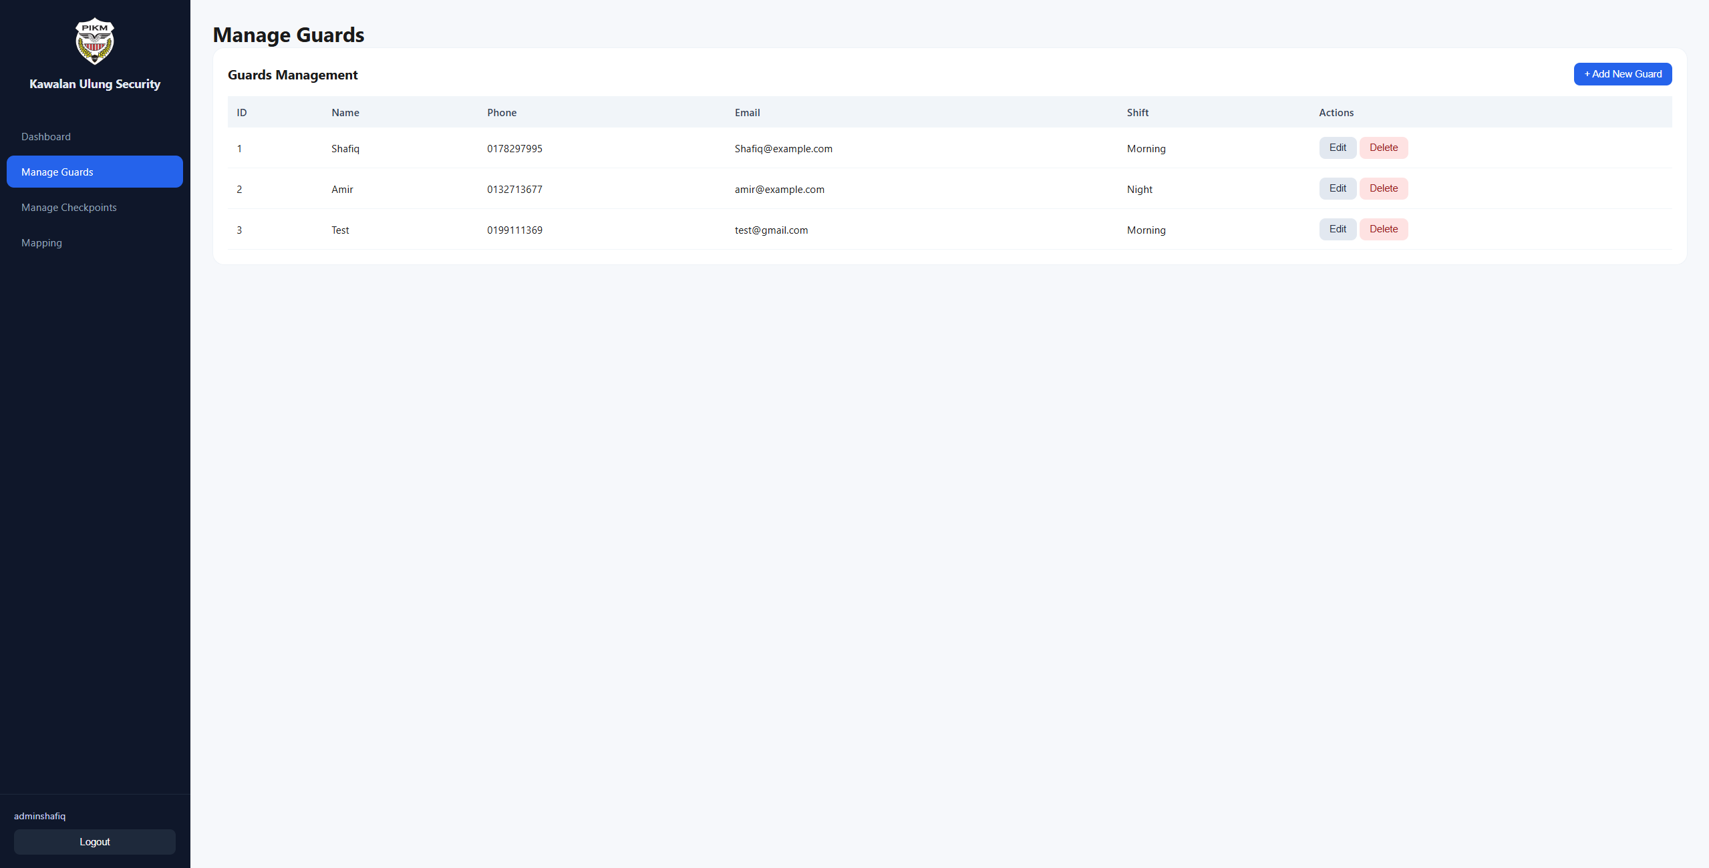
Task: Click the adminshafiq username label
Action: click(39, 816)
